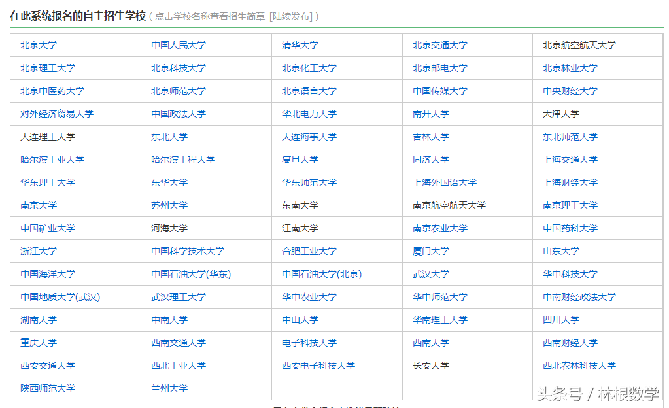Open the 华中科技大学 link

570,275
